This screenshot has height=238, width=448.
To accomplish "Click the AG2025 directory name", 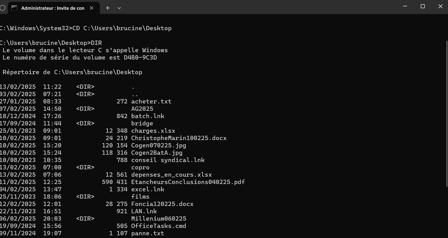I will pos(142,109).
